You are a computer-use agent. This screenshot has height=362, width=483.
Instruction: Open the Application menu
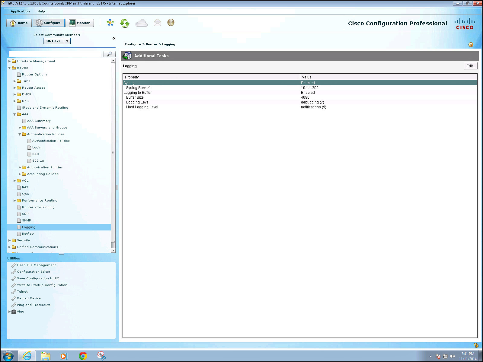point(20,11)
